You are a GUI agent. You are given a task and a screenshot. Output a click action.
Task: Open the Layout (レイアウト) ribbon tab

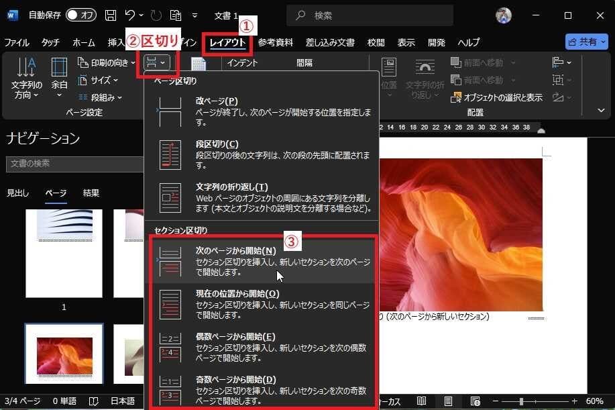click(227, 42)
